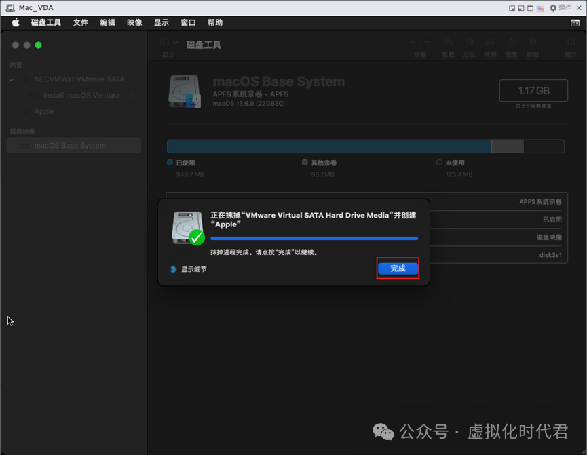Click the 简介 info icon
Image resolution: width=587 pixels, height=455 pixels.
(571, 42)
